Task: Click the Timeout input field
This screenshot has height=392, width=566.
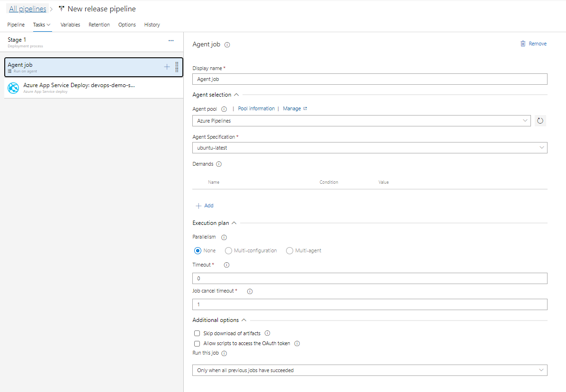Action: coord(369,278)
